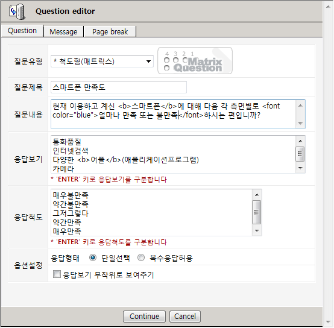This screenshot has width=334, height=328.
Task: Select the 단일선택 radio button
Action: 93,257
